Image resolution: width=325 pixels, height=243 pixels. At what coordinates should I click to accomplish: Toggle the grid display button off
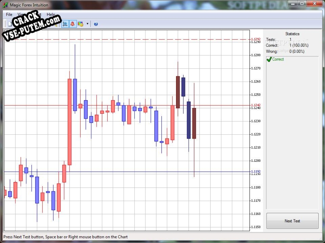click(65, 24)
